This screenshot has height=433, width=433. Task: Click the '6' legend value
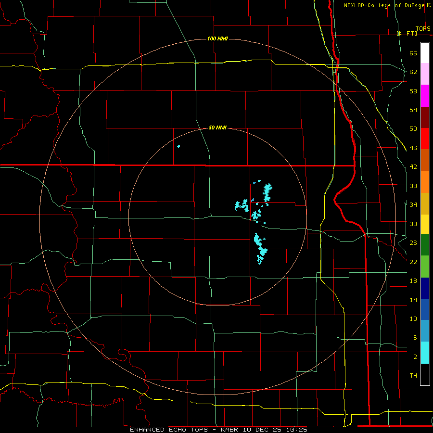click(415, 337)
